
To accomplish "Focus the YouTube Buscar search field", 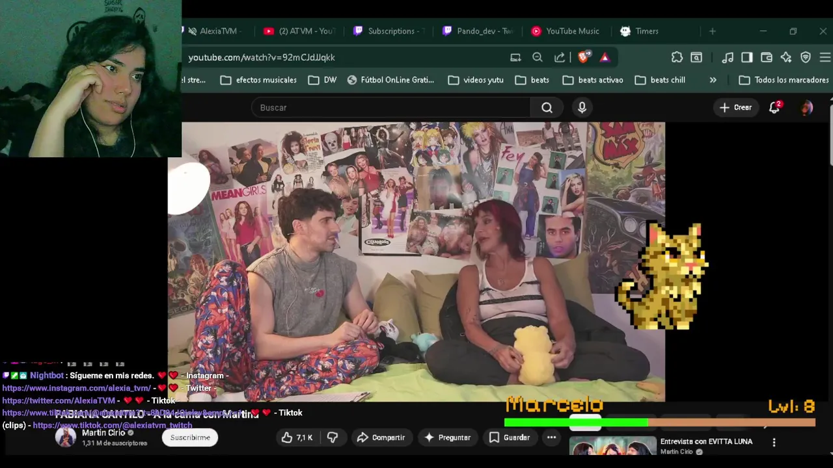I will pos(390,108).
